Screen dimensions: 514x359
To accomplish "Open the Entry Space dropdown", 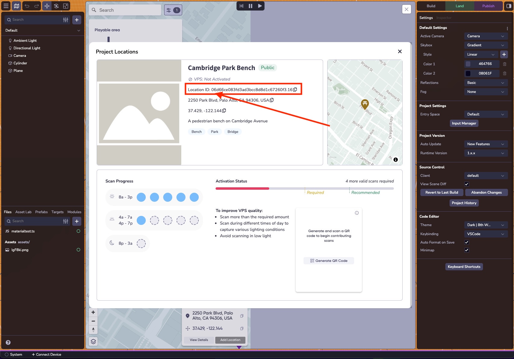I will point(486,114).
